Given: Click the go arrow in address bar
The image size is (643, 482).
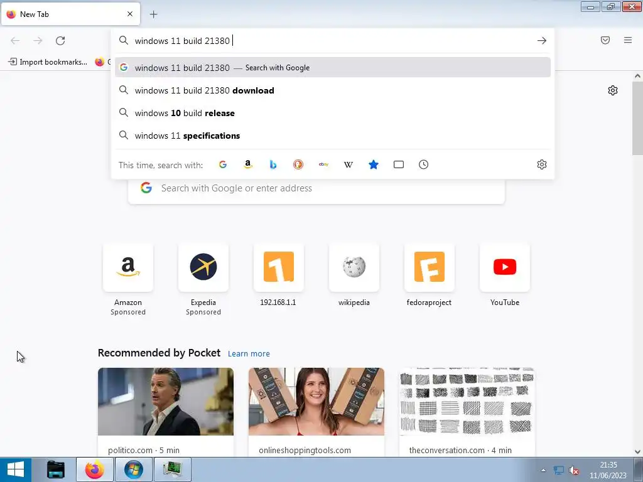Looking at the screenshot, I should [x=542, y=41].
